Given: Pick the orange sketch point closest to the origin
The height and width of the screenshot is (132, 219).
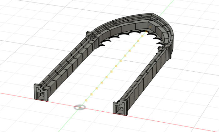Looking at the screenshot, I should pyautogui.click(x=86, y=100).
